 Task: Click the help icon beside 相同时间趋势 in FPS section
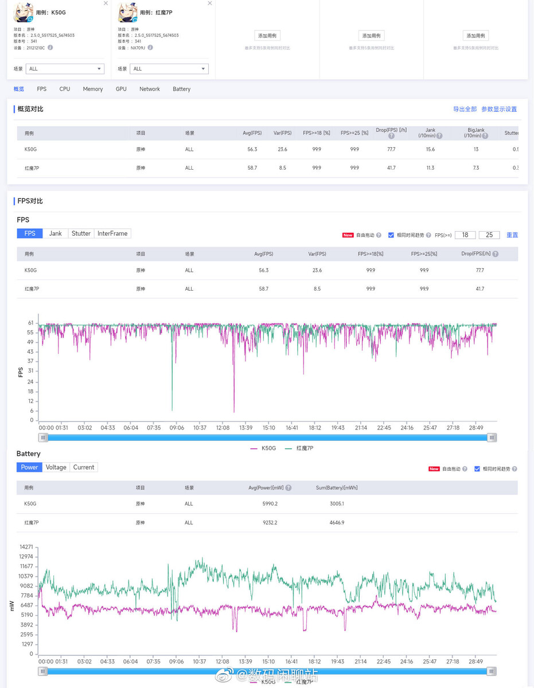(428, 235)
